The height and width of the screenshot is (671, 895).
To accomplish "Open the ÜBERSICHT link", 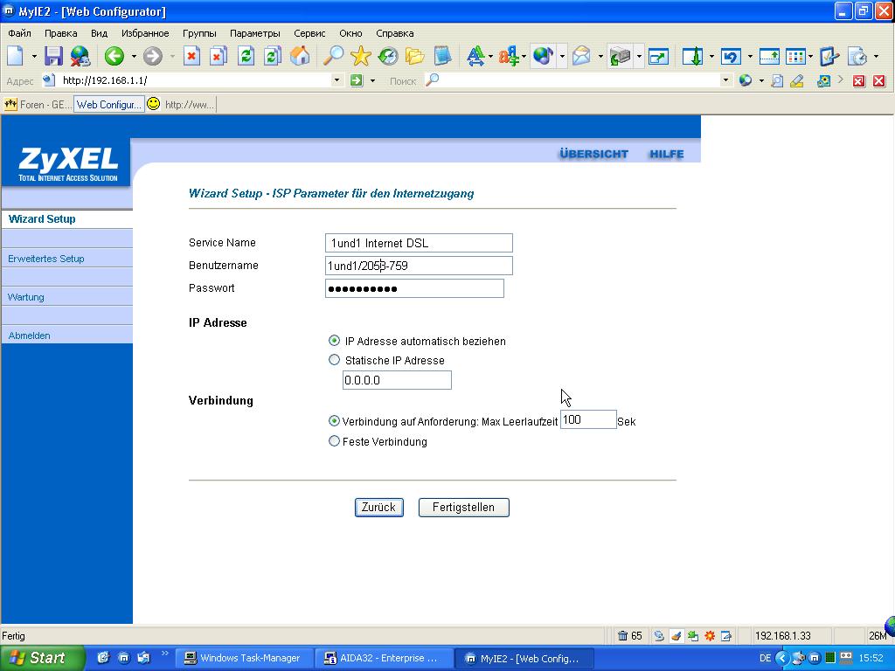I will 593,154.
